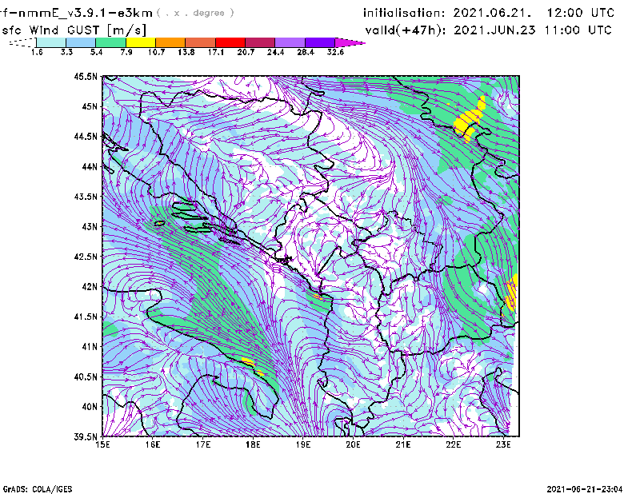This screenshot has height=494, width=640.
Task: Click the "16E" longitude label
Action: tap(153, 444)
